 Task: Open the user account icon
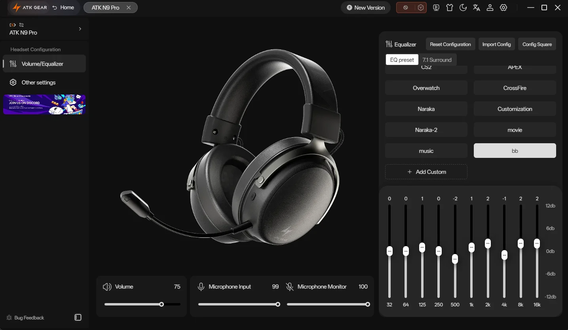[x=490, y=8]
